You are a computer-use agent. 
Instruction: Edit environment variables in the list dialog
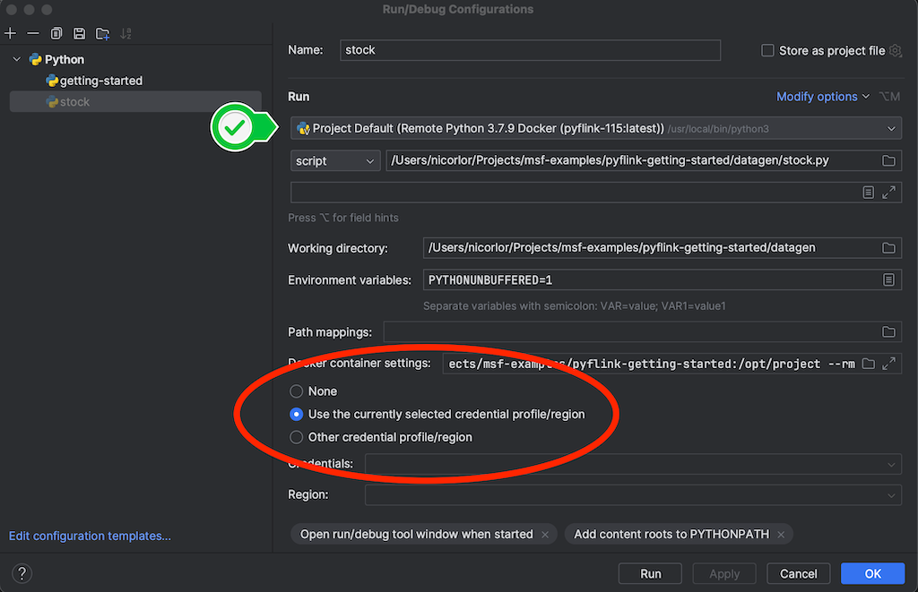point(888,279)
